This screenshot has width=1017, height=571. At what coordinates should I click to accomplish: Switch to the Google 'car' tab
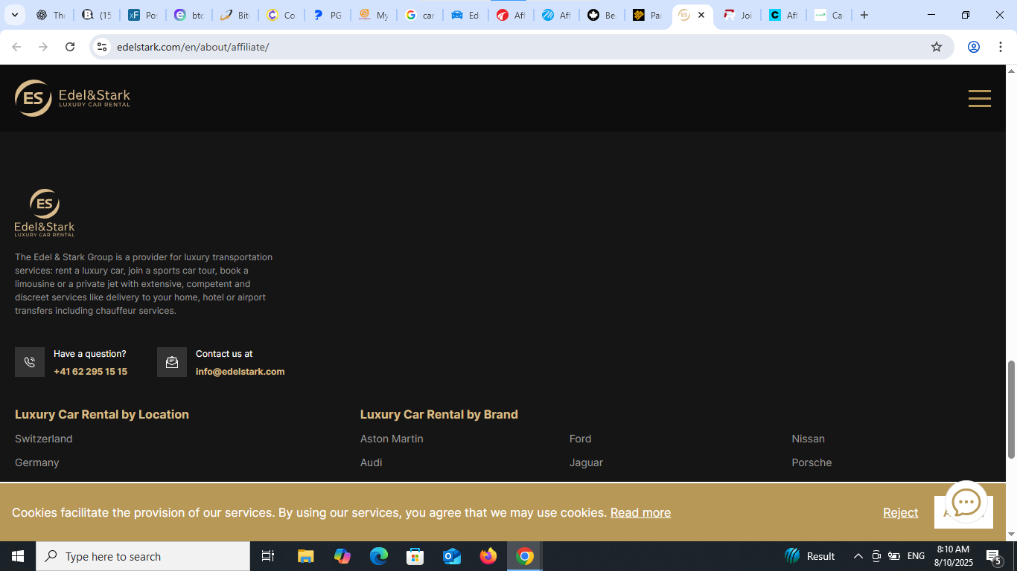tap(420, 15)
